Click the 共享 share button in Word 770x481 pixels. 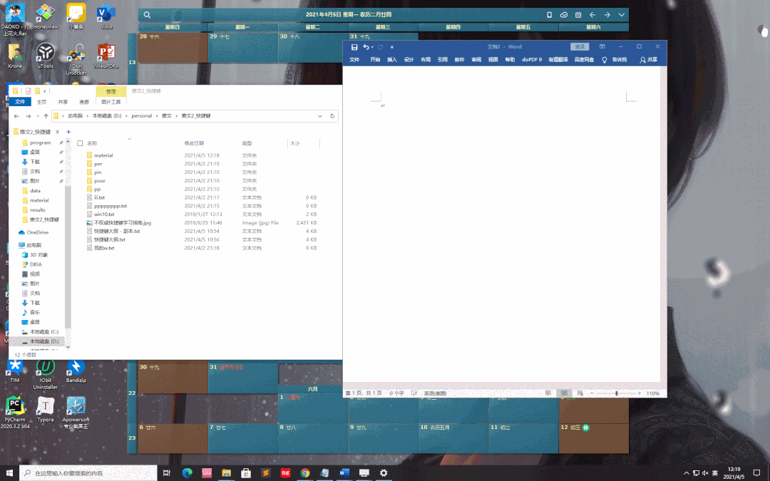pyautogui.click(x=648, y=59)
